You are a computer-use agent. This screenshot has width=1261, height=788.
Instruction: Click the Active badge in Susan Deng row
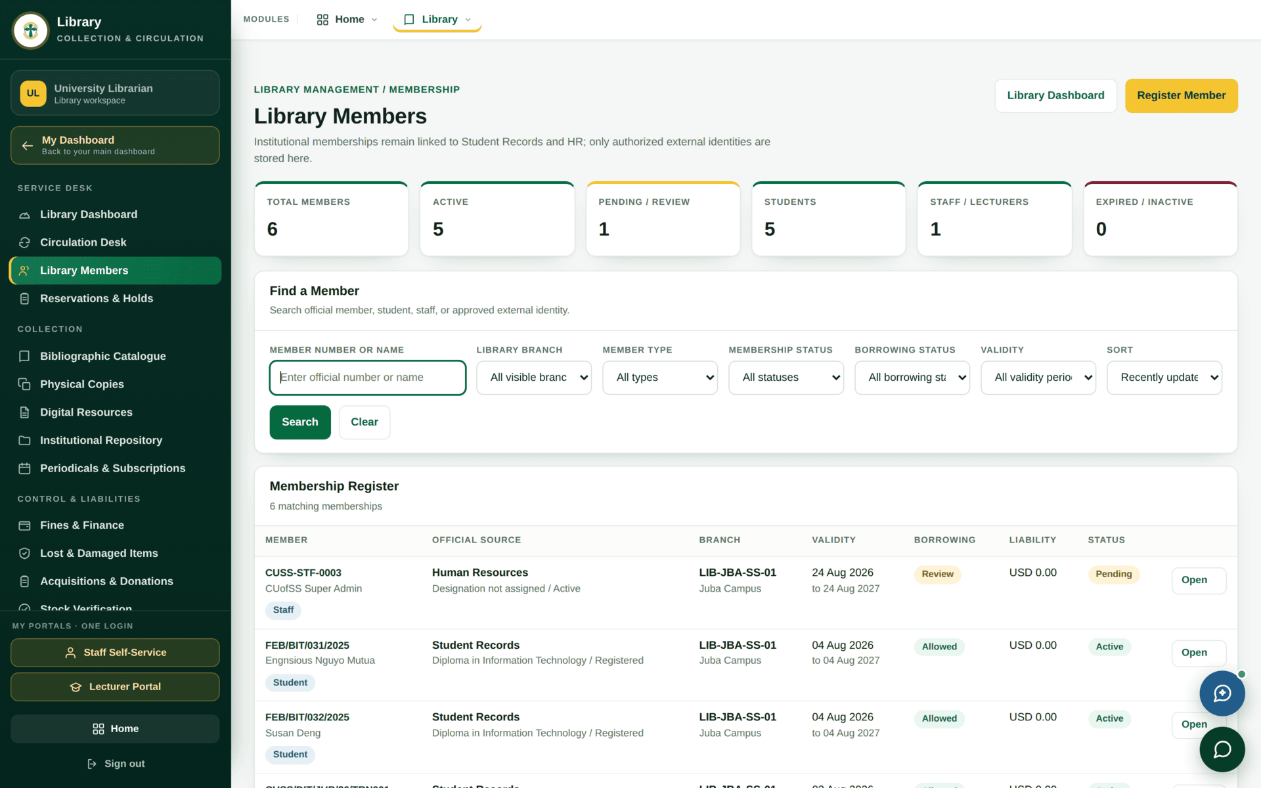point(1109,719)
